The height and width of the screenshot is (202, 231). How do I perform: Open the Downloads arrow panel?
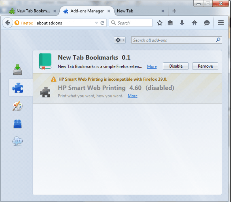point(182,23)
